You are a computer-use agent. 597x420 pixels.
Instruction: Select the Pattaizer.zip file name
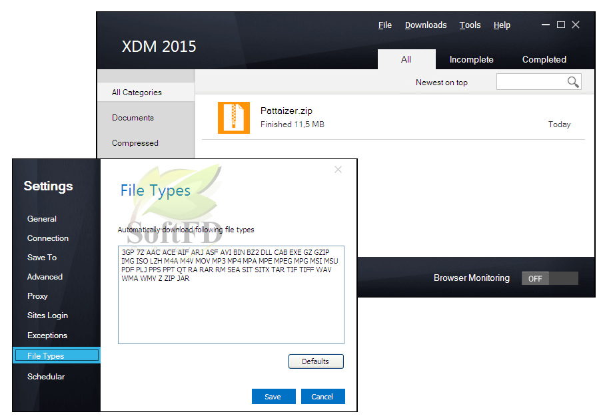(x=287, y=110)
